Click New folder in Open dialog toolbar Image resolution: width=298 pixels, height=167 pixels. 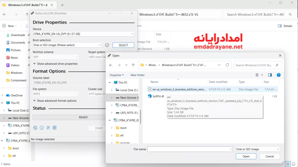click(x=138, y=75)
